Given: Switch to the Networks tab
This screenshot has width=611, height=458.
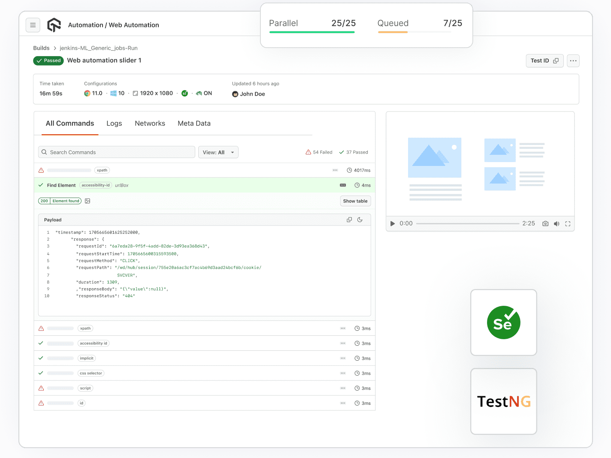Looking at the screenshot, I should click(x=150, y=124).
